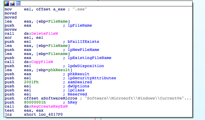Image resolution: width=205 pixels, height=120 pixels.
Task: Select FileName in the first lea instruction
Action: (x=59, y=21)
